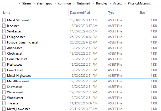Select the Flesh.asset file name
Viewport: 161px width, 111px height.
pyautogui.click(x=14, y=65)
